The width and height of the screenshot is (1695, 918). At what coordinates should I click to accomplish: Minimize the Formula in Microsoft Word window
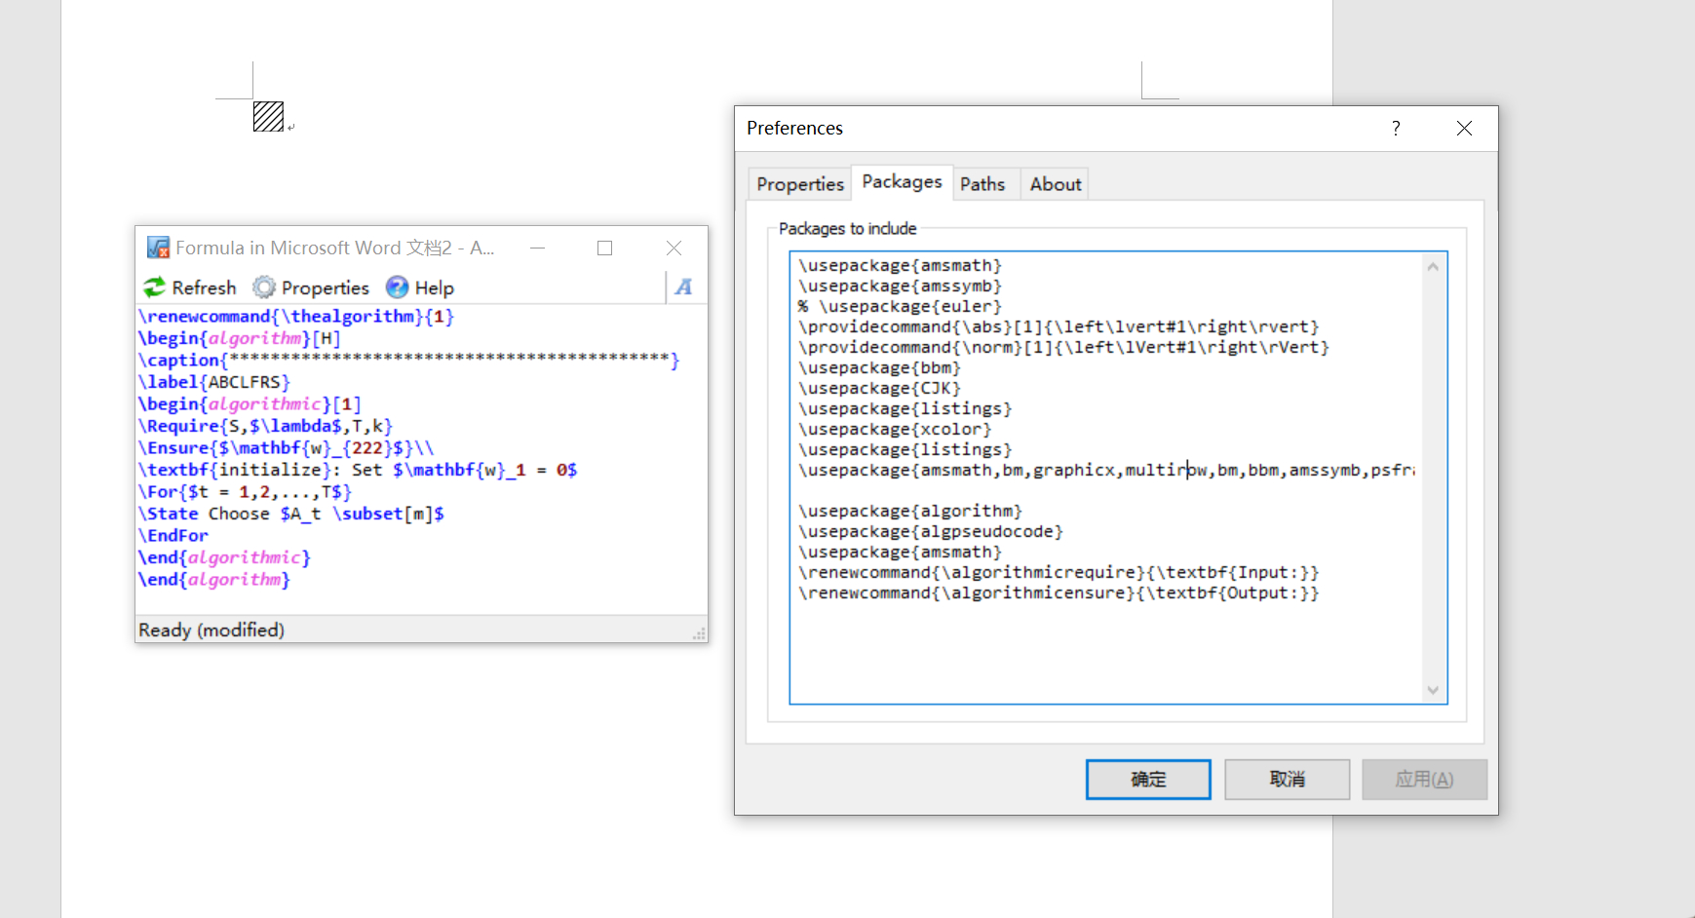click(x=537, y=248)
